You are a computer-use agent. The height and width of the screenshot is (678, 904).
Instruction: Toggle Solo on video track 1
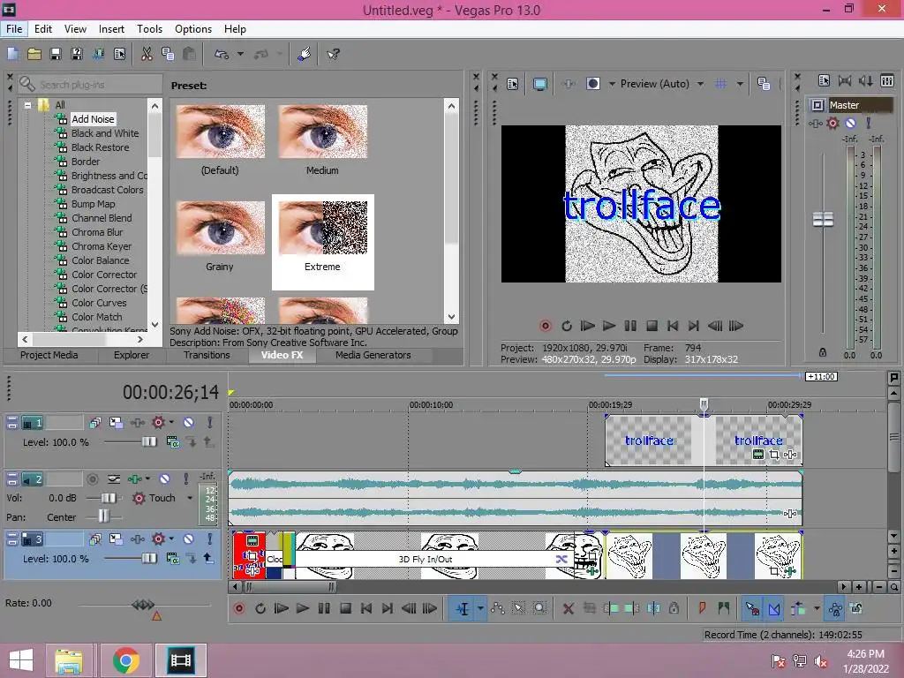point(210,423)
